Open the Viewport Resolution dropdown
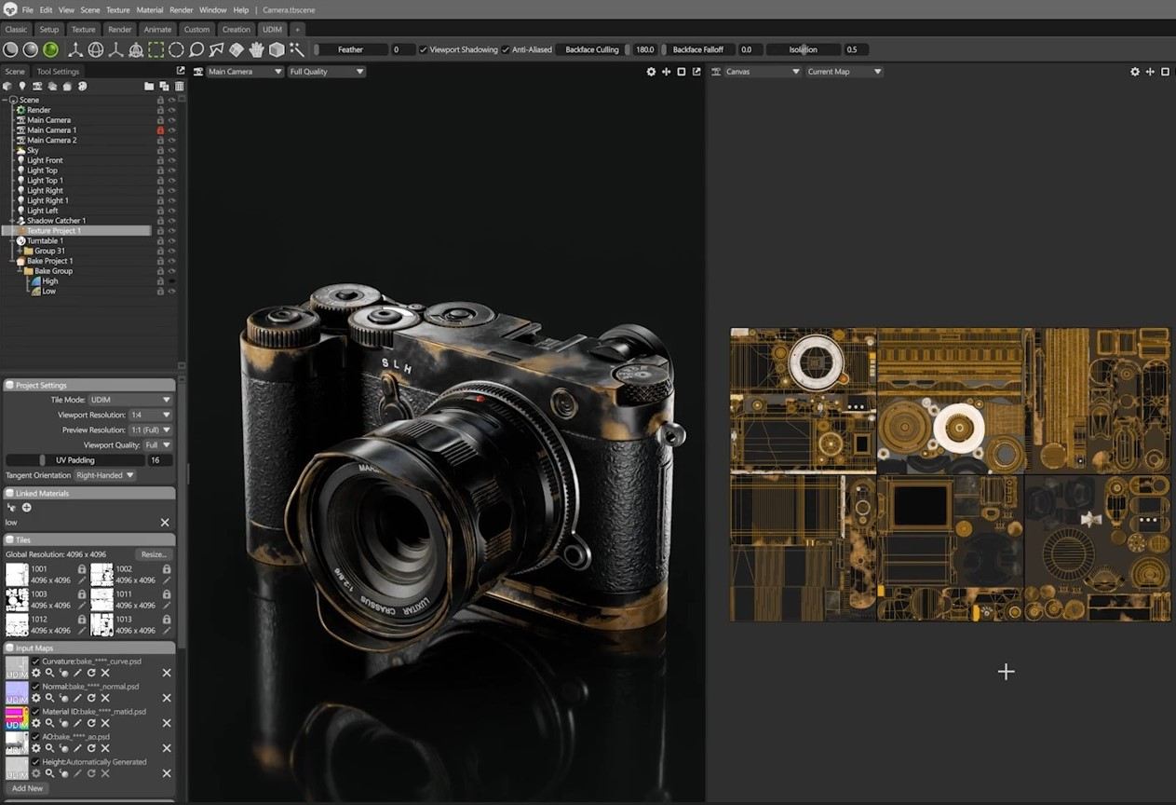 coord(149,415)
